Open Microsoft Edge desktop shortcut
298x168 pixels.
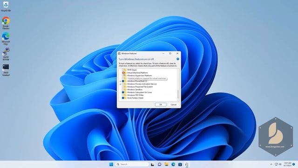tap(6, 38)
